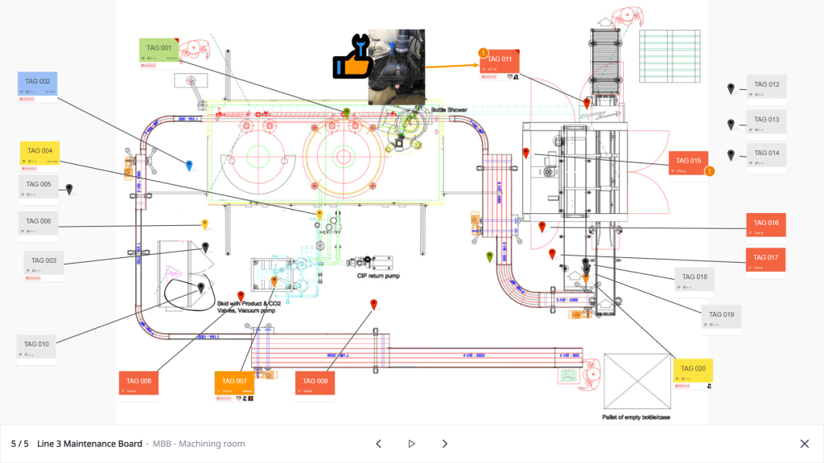Click the alert badge on TAG 011
The height and width of the screenshot is (463, 824).
click(483, 52)
